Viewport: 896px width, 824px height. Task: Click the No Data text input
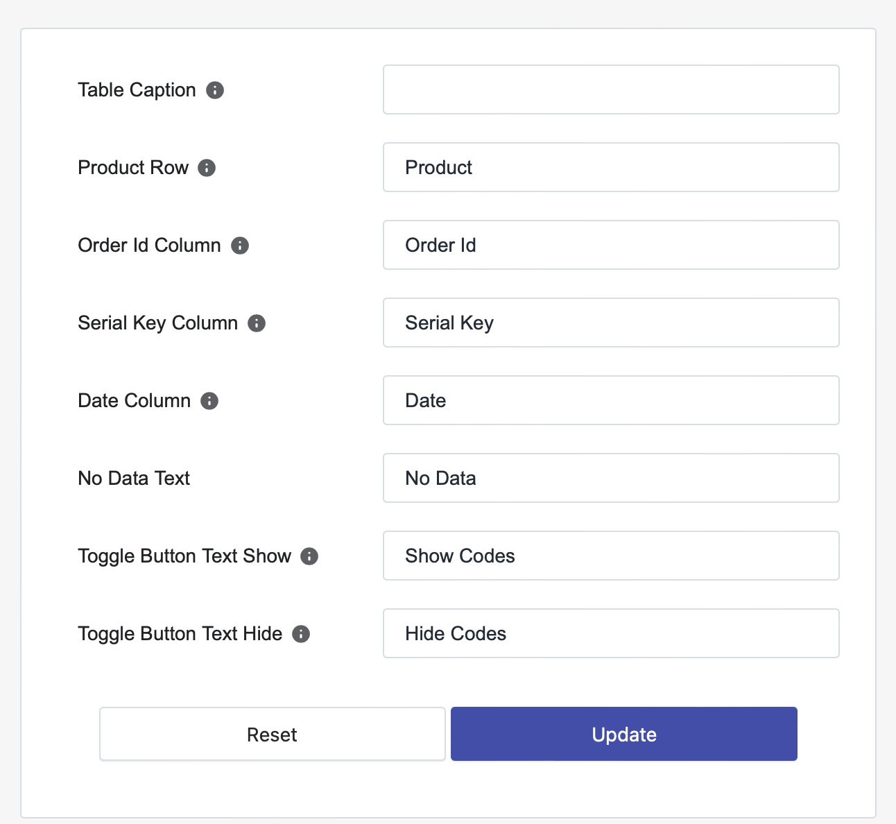click(611, 478)
